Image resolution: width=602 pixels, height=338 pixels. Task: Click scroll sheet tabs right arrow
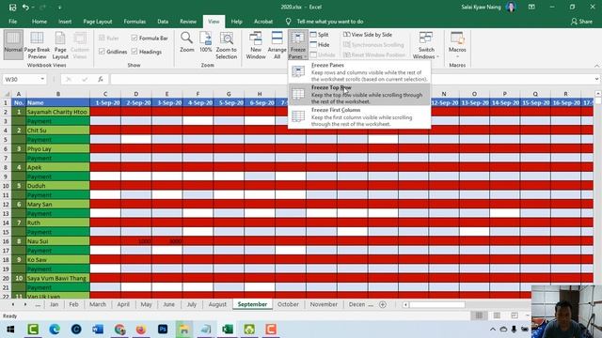click(x=25, y=304)
